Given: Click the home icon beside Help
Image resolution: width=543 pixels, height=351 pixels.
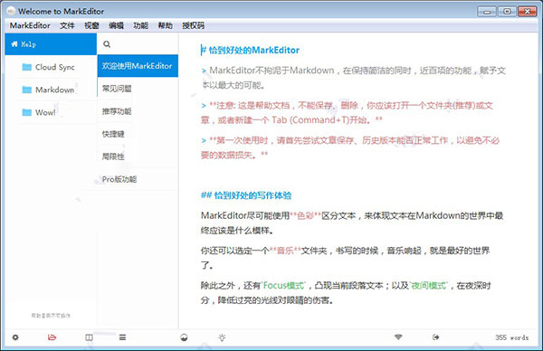Looking at the screenshot, I should tap(14, 44).
